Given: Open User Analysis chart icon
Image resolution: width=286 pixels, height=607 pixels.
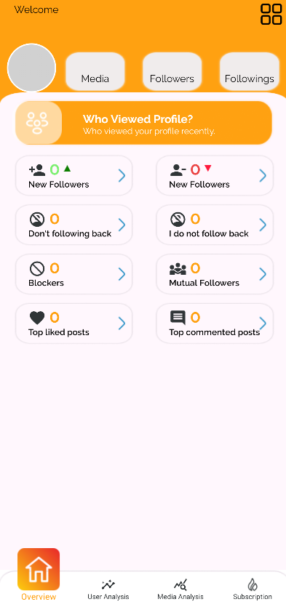Looking at the screenshot, I should pyautogui.click(x=108, y=584).
